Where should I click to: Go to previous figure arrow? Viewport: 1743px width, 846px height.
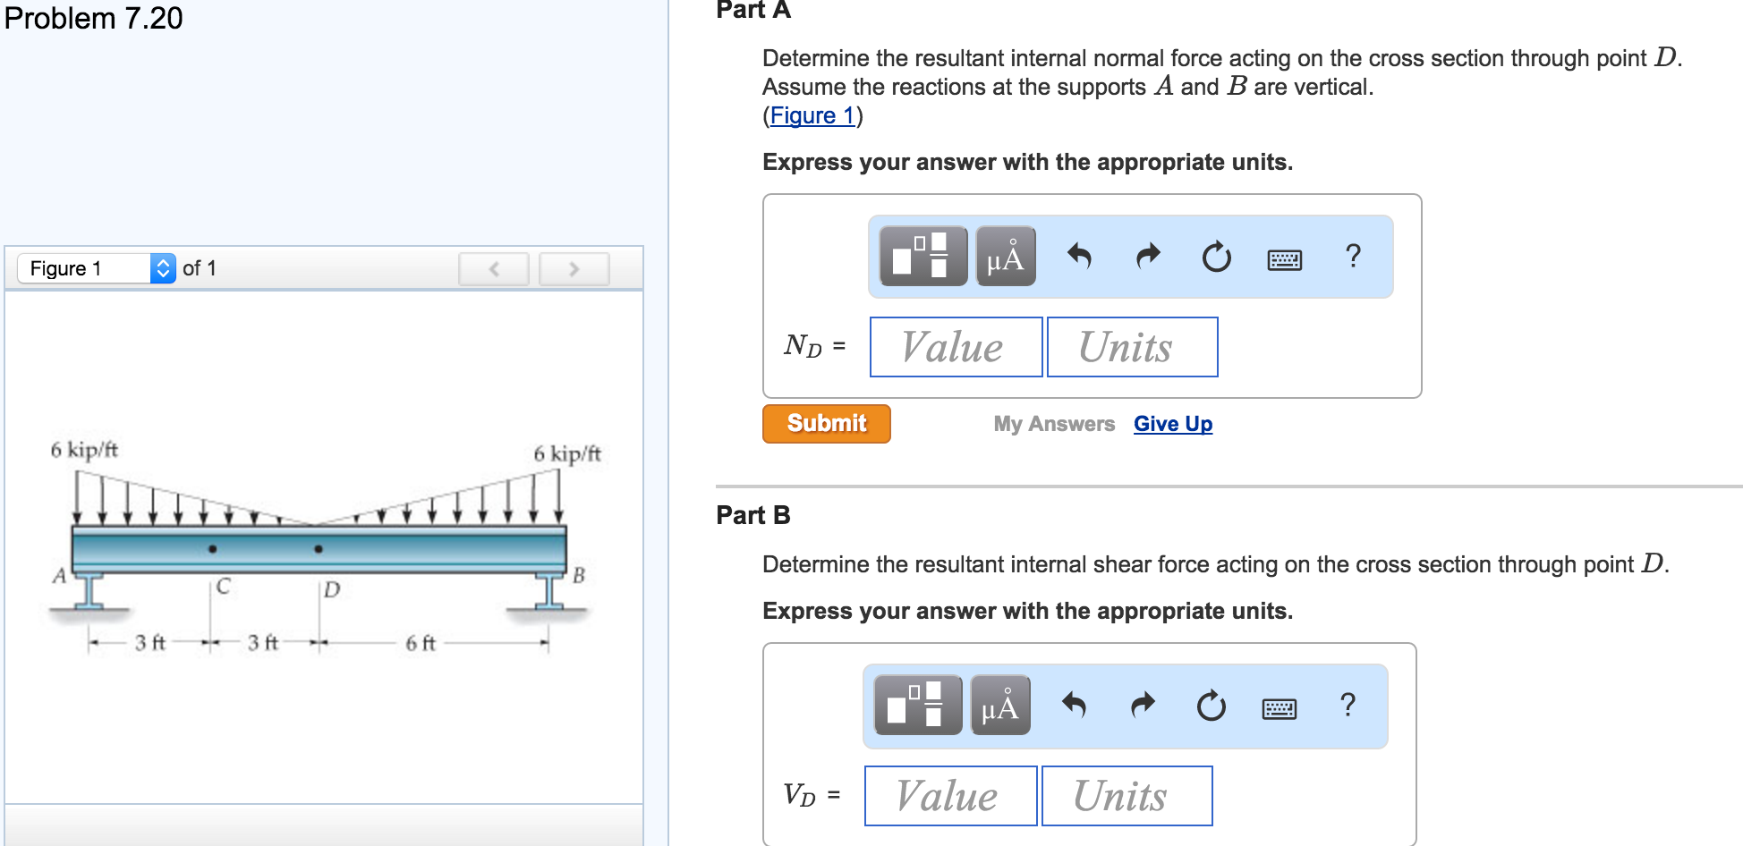click(x=494, y=269)
